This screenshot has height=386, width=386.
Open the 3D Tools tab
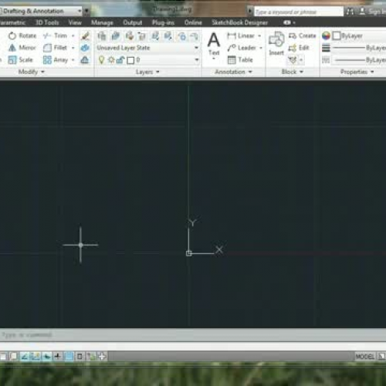[47, 22]
